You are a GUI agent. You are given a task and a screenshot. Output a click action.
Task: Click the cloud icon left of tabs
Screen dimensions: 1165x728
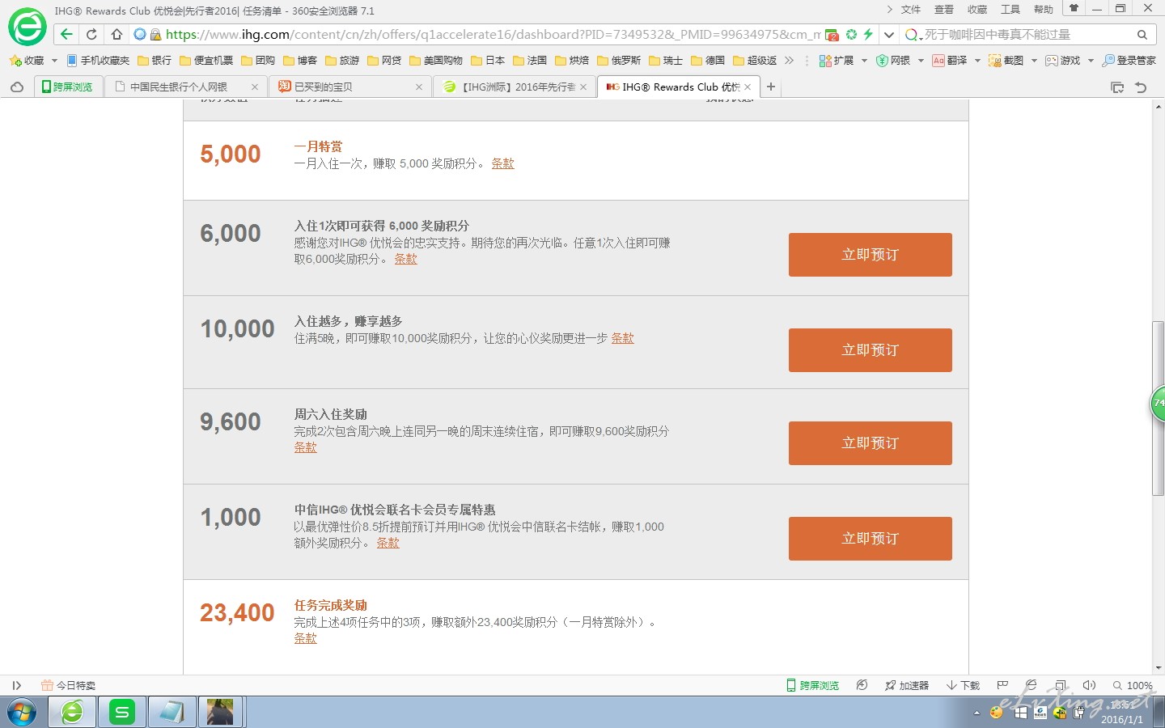click(17, 87)
